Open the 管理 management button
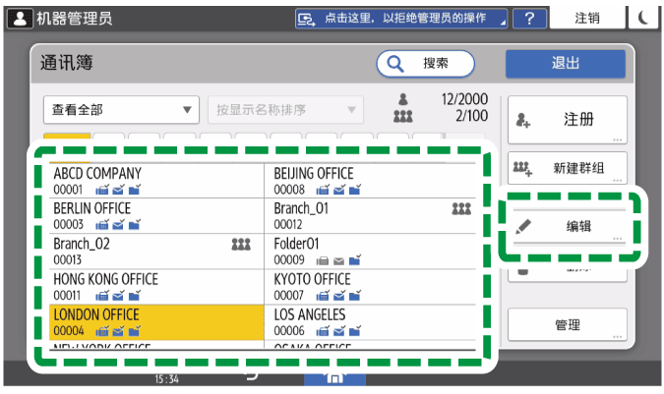The image size is (664, 394). coord(567,325)
